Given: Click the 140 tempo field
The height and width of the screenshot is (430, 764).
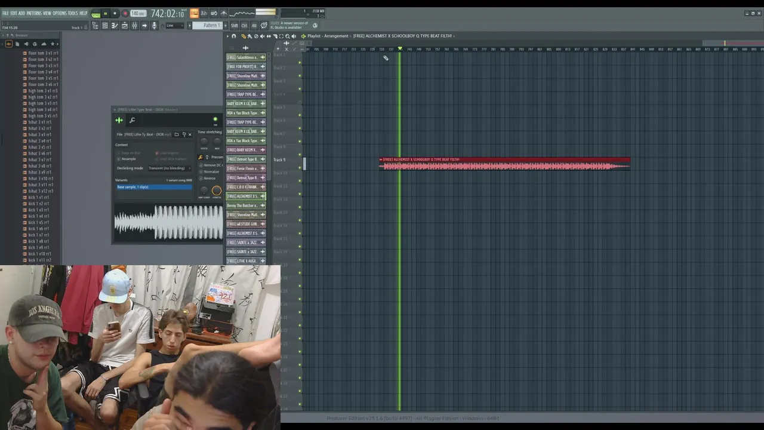Looking at the screenshot, I should 138,14.
